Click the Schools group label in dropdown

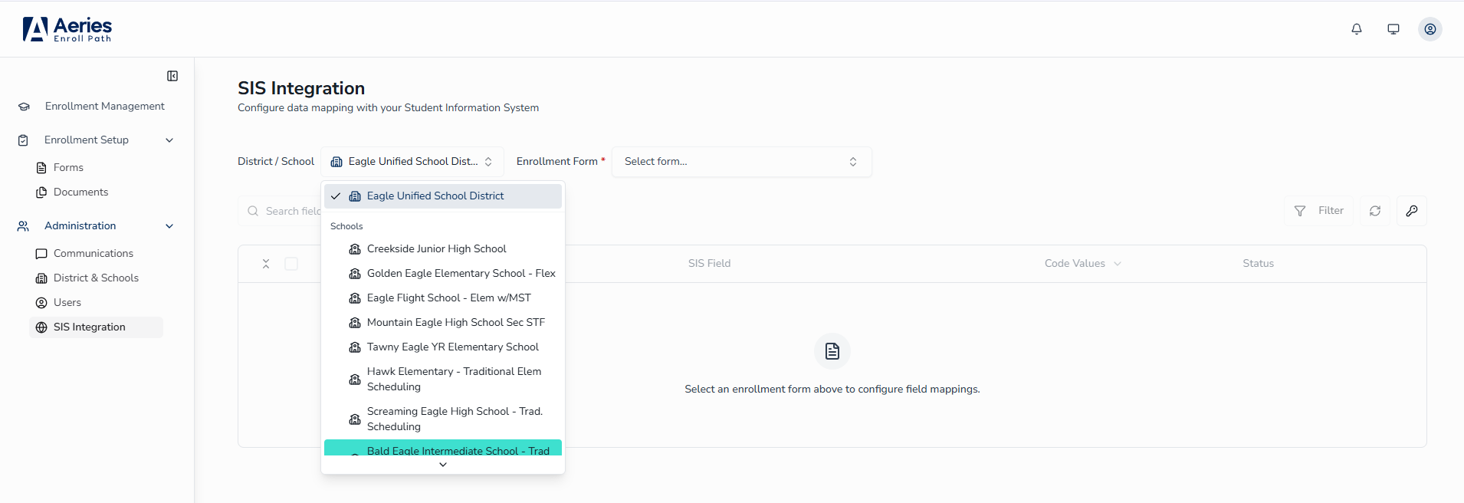346,226
